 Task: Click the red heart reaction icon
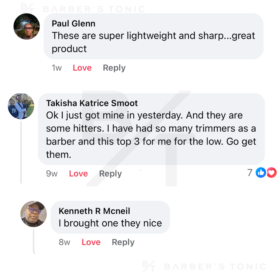tap(271, 173)
